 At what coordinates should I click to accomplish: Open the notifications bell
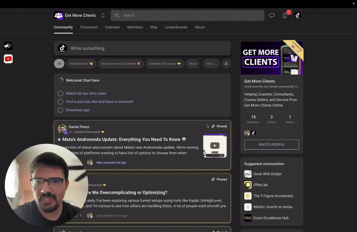[284, 16]
